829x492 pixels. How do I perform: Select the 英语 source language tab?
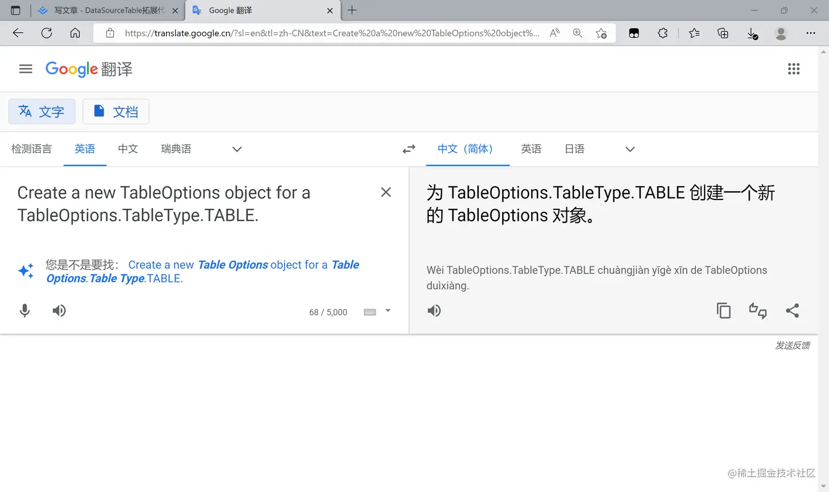pos(85,149)
